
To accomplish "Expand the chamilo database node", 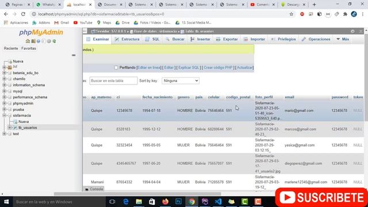I will (x=4, y=79).
